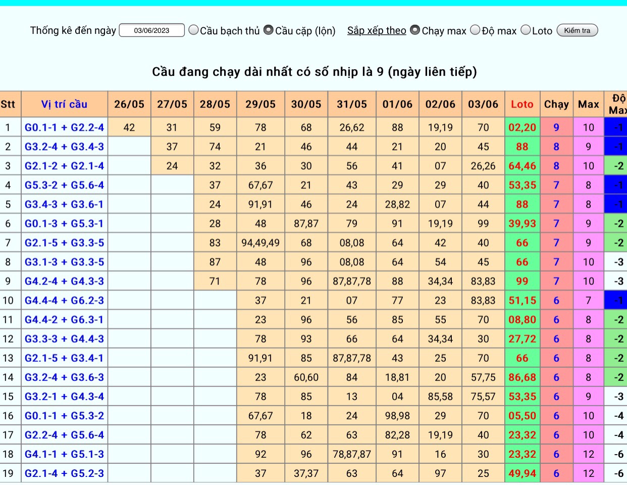This screenshot has width=627, height=485.
Task: Choose 'Chạy max' sort option
Action: pyautogui.click(x=415, y=30)
